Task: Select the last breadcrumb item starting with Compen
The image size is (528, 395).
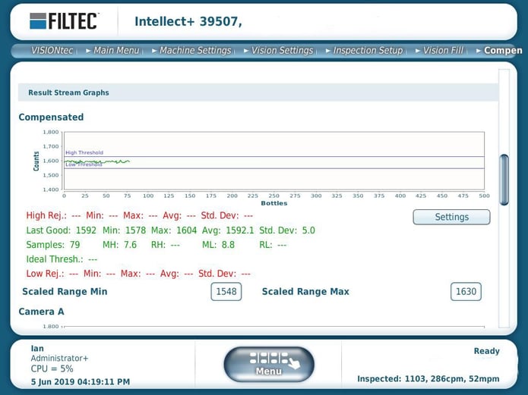Action: pyautogui.click(x=502, y=51)
